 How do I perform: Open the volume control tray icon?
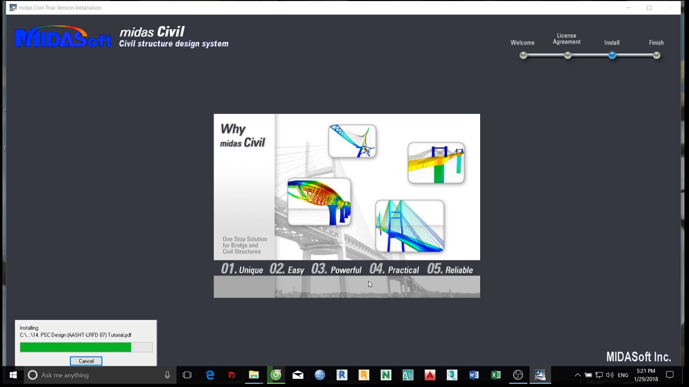coord(609,375)
